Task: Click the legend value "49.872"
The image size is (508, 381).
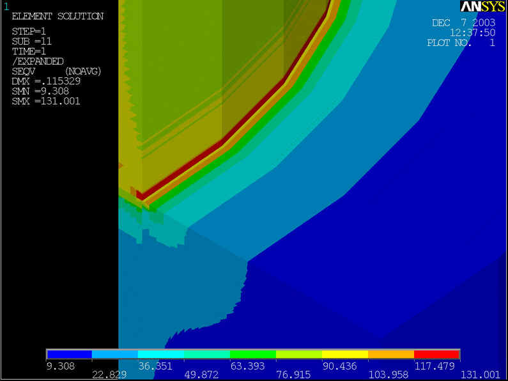Action: (x=201, y=375)
